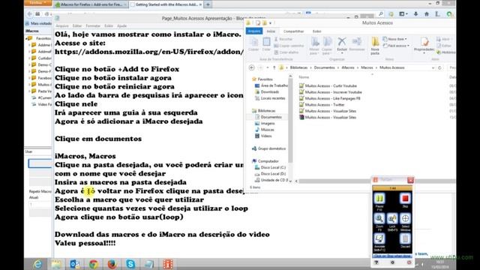
Task: Open Downloads in Explorer navigation pane
Action: 267,91
